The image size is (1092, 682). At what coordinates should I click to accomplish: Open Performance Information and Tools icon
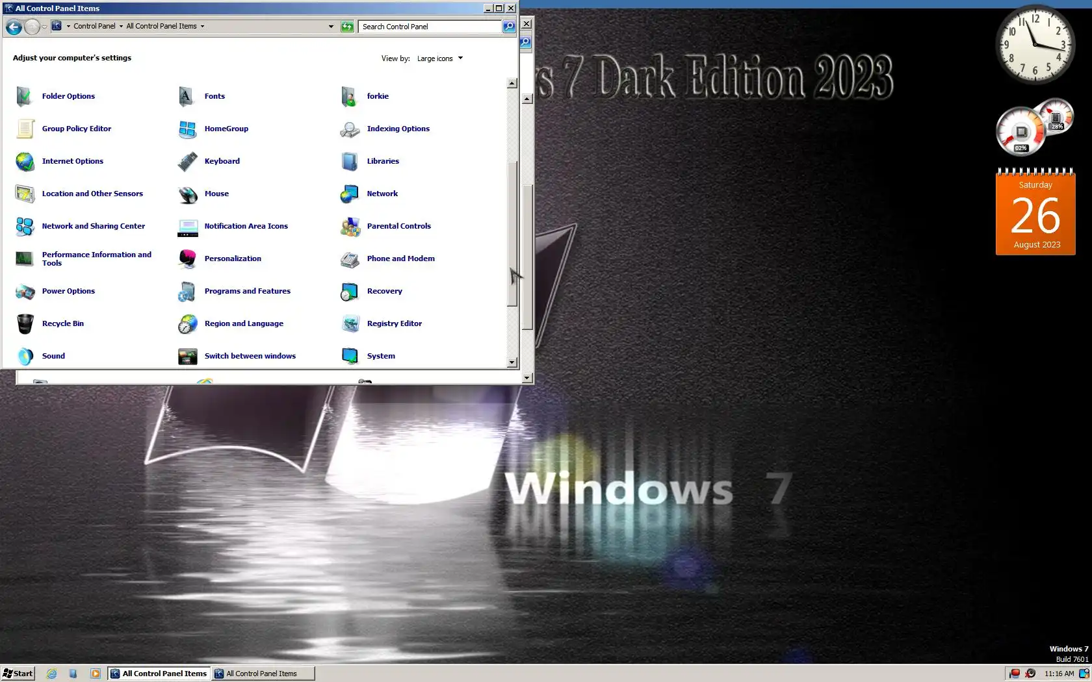(25, 259)
